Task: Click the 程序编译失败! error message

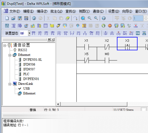Action: pos(14,121)
